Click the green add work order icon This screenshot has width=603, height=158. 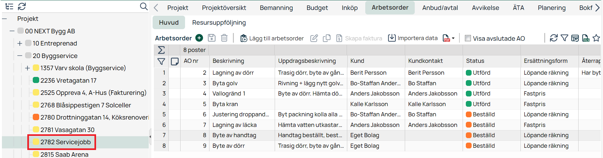tap(199, 38)
